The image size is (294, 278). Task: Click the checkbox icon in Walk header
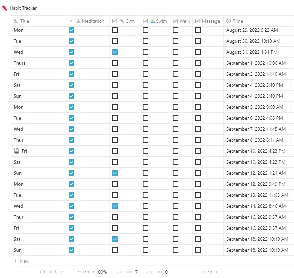[175, 21]
